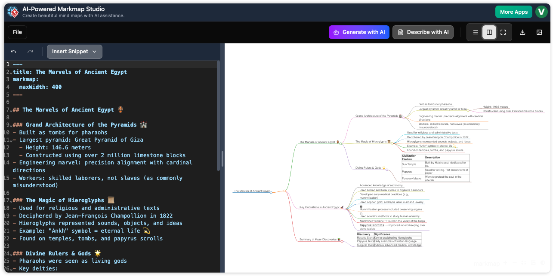553x276 pixels.
Task: Undo the last edit
Action: (x=13, y=51)
